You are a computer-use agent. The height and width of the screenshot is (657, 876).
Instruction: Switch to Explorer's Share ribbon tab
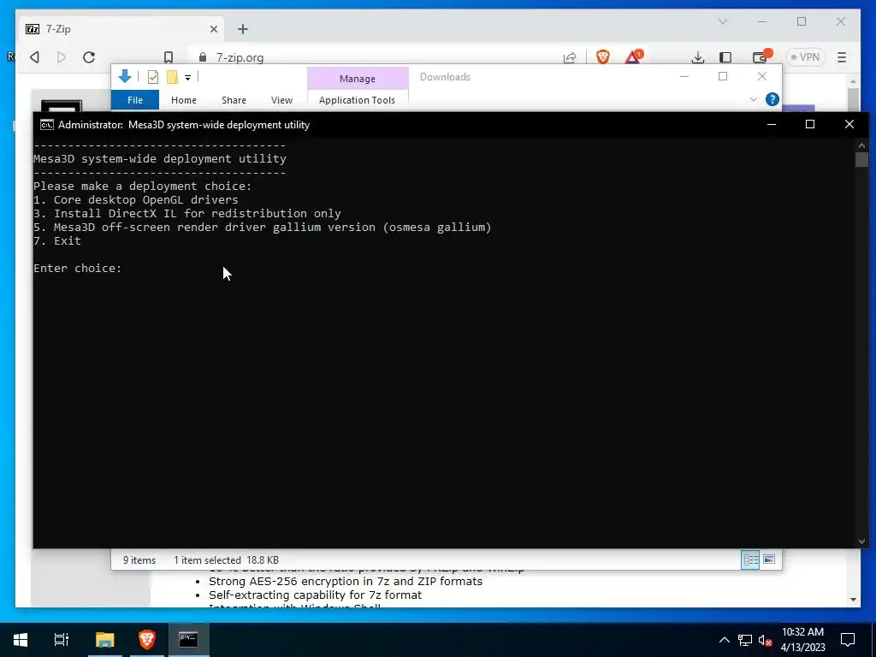pos(234,100)
